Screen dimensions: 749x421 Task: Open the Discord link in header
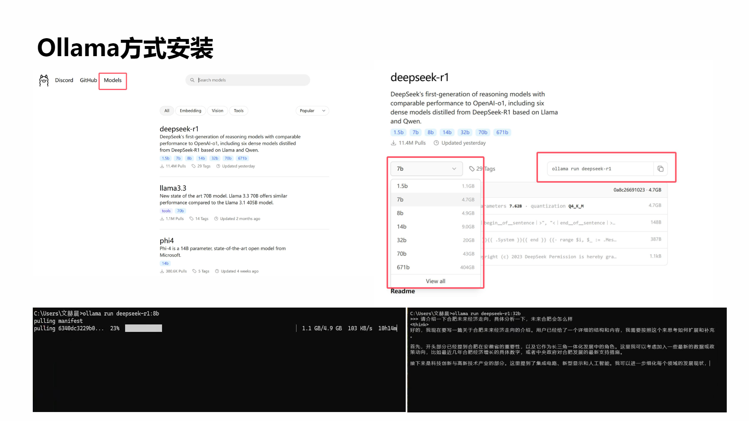coord(64,80)
